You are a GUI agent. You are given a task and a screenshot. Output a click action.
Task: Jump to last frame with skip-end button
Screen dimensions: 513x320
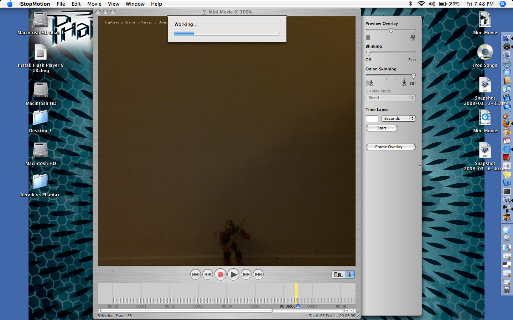point(258,274)
